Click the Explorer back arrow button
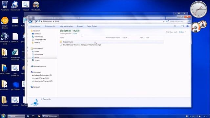Screen dimensions: 210x118 tap(30, 21)
